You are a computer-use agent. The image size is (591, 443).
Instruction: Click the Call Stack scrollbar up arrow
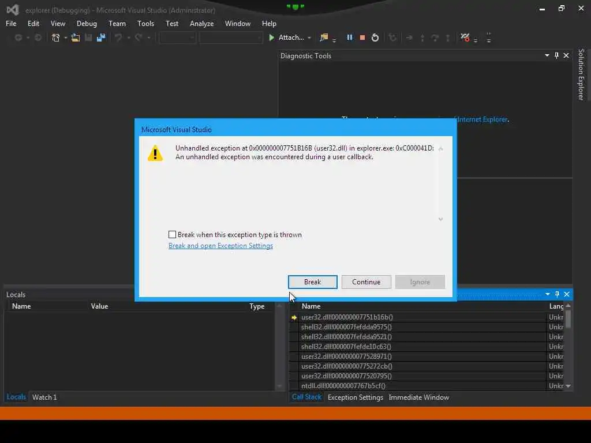(x=568, y=306)
